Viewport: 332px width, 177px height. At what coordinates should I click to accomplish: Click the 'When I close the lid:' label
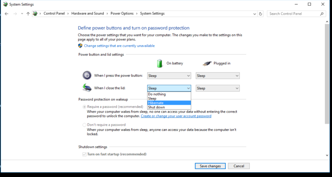point(110,88)
